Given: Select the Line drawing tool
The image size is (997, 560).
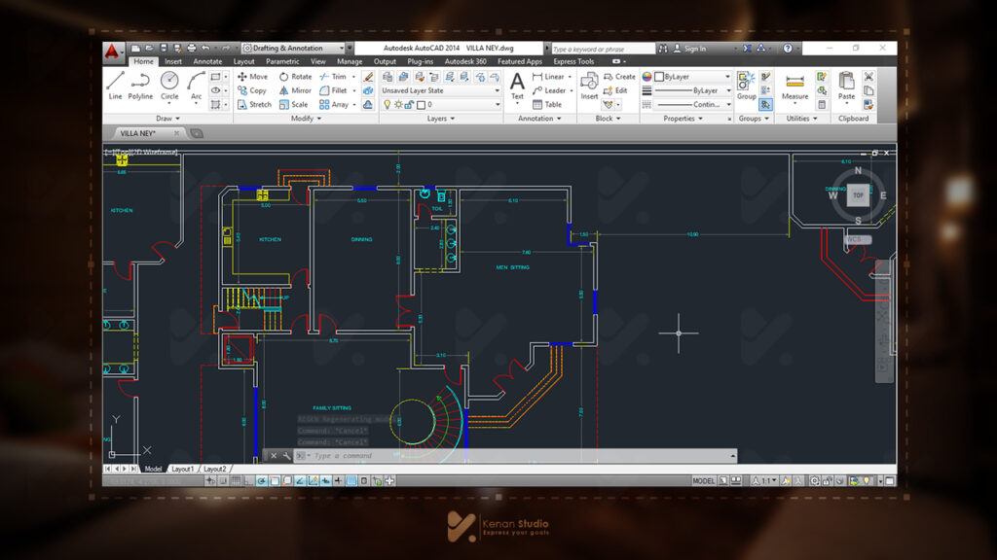Looking at the screenshot, I should pyautogui.click(x=115, y=84).
